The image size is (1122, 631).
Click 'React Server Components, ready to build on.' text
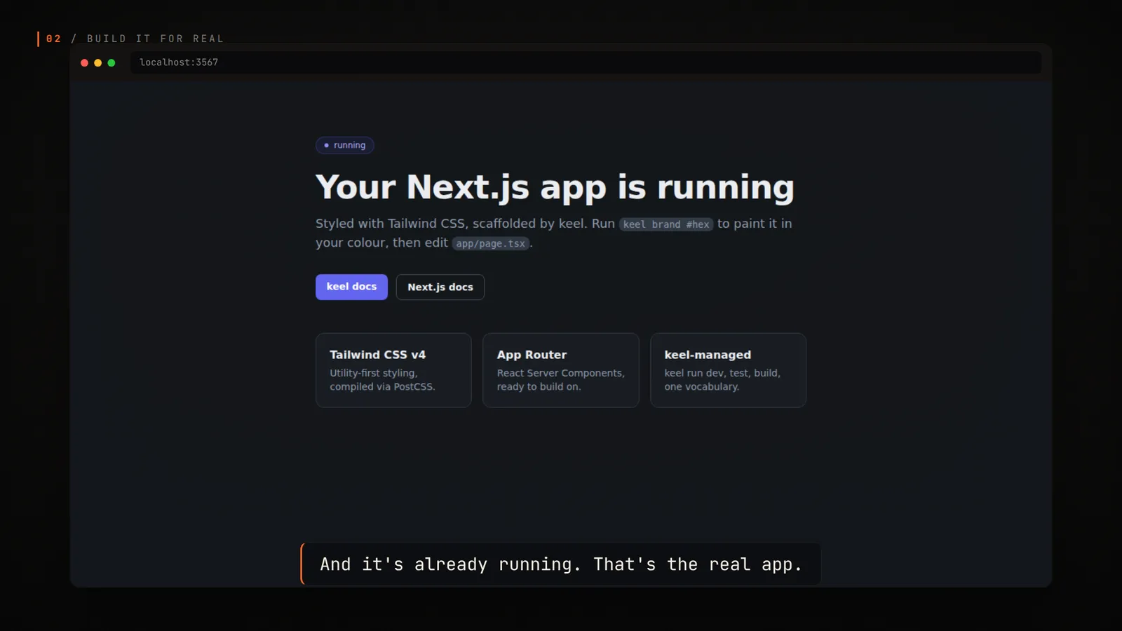pyautogui.click(x=561, y=380)
